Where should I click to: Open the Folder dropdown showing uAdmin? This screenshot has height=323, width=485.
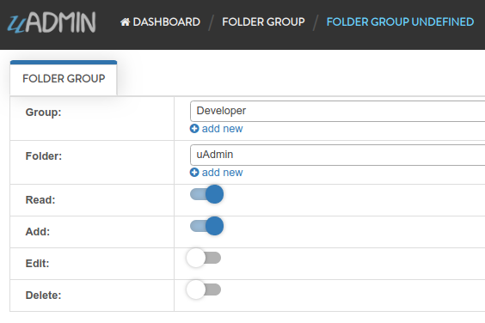pyautogui.click(x=337, y=155)
